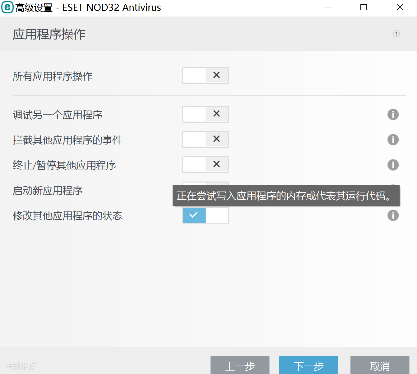
Task: Click the 修改其他应用程序的状态 label
Action: coord(67,215)
